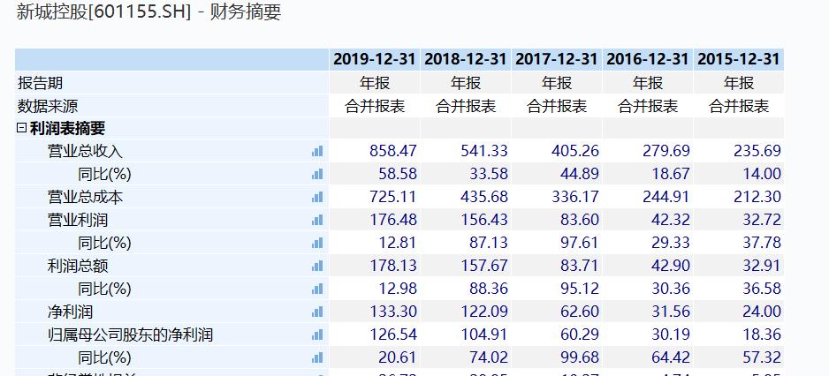
Task: Click 年报 under 2015-12-31
Action: (x=739, y=83)
